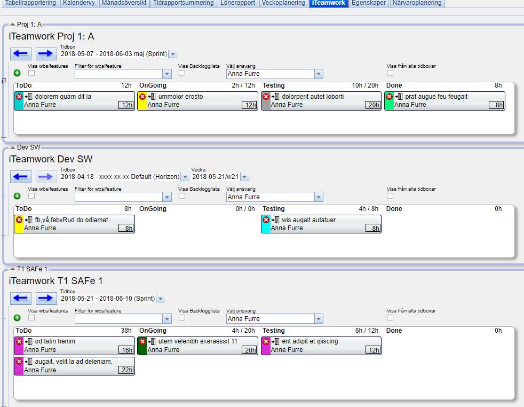Enable Visa Backlogglista in Dev SW
The image size is (524, 407).
pyautogui.click(x=182, y=196)
